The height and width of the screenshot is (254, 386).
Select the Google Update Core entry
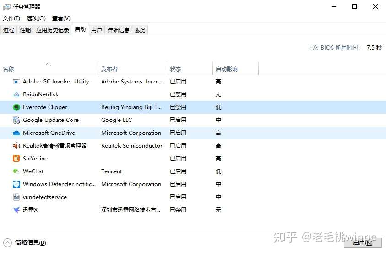pos(193,120)
